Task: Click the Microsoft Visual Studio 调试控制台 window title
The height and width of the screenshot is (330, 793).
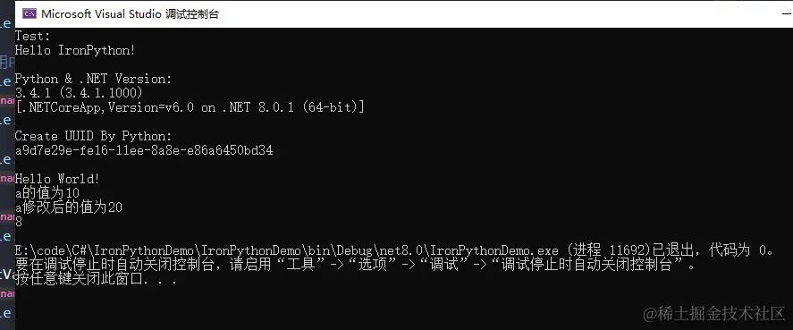Action: 130,13
